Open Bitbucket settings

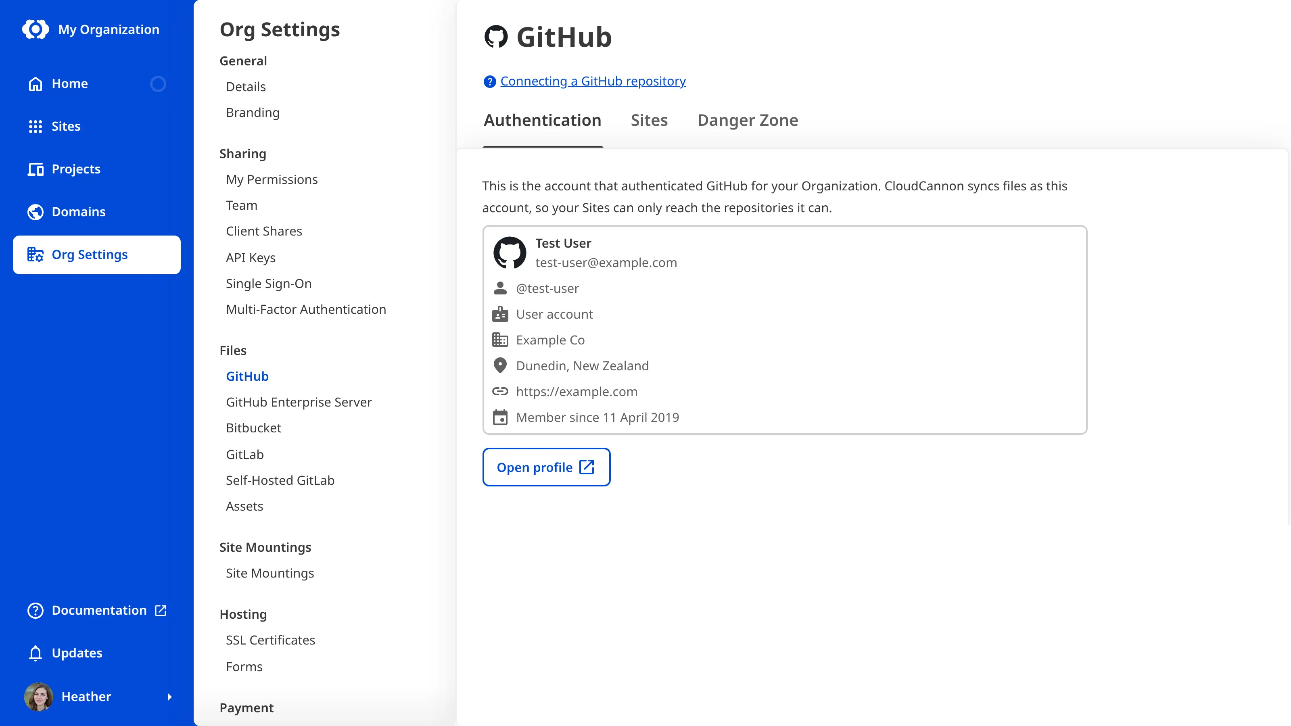coord(254,428)
